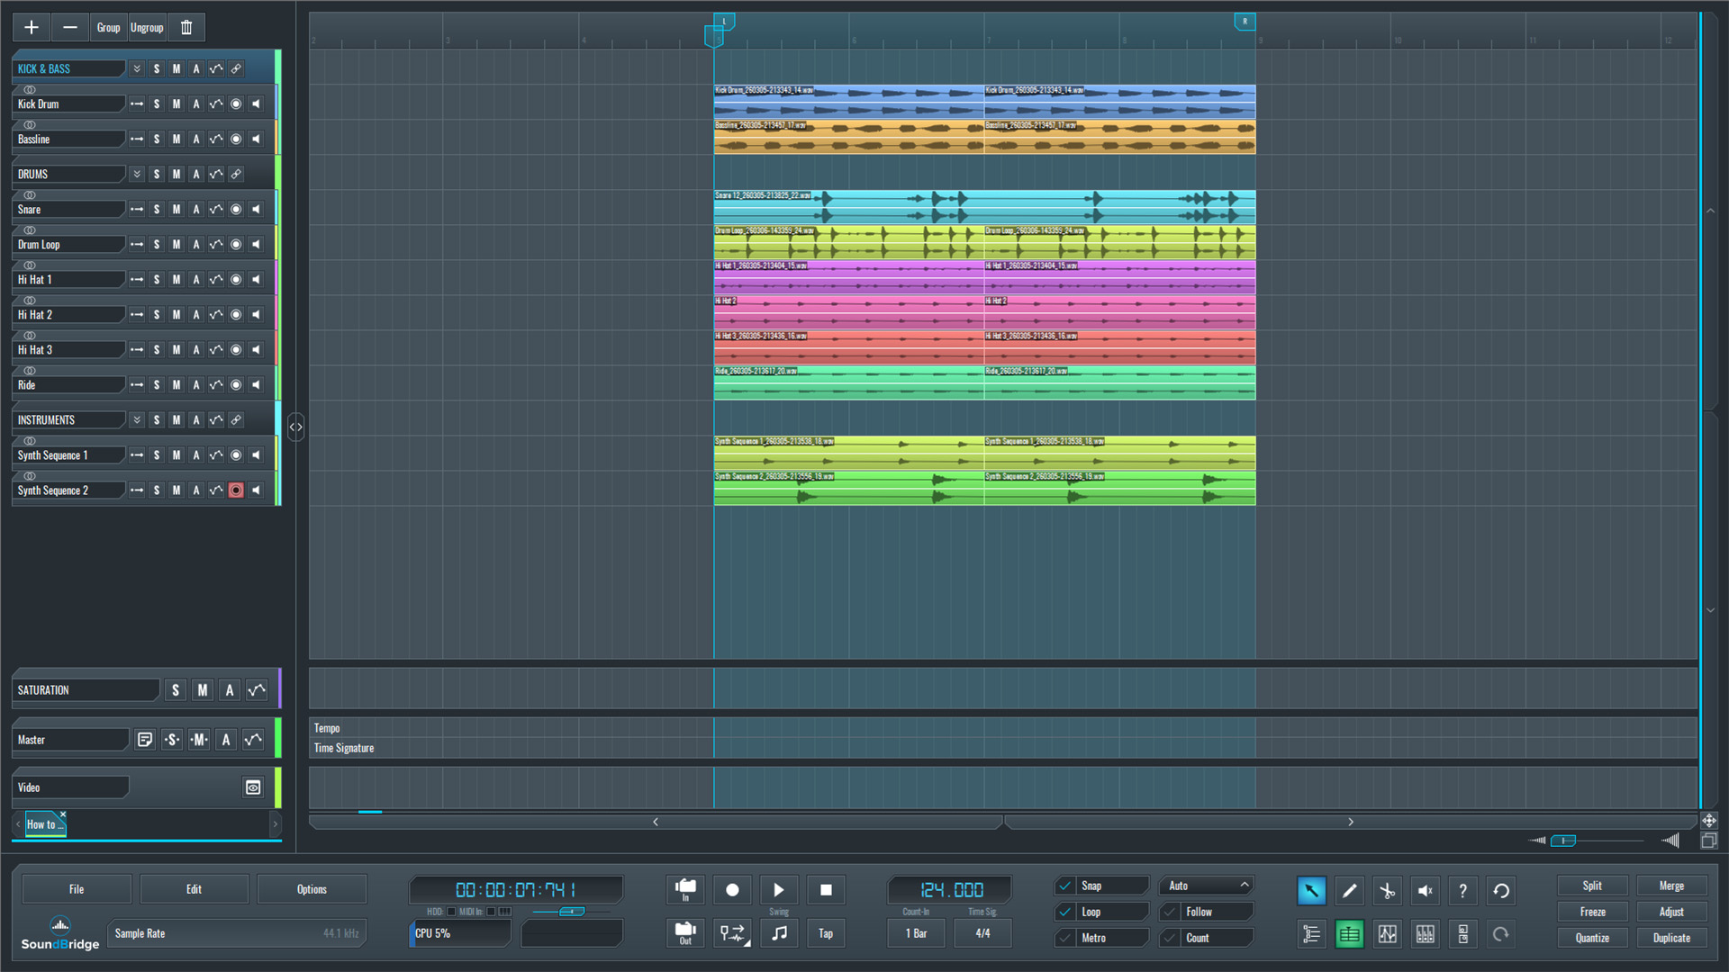Image resolution: width=1729 pixels, height=972 pixels.
Task: Show automation curve for SATURATION track
Action: click(x=257, y=690)
